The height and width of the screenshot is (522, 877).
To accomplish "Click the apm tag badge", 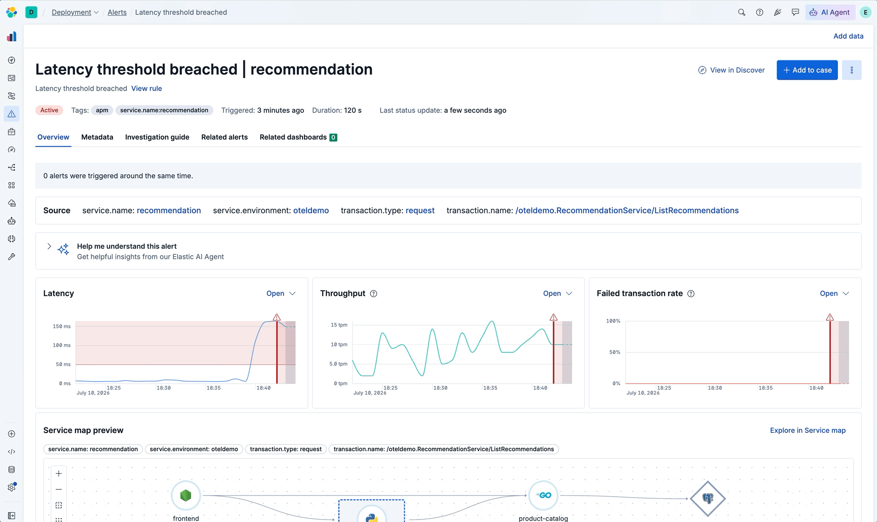I will coord(102,110).
